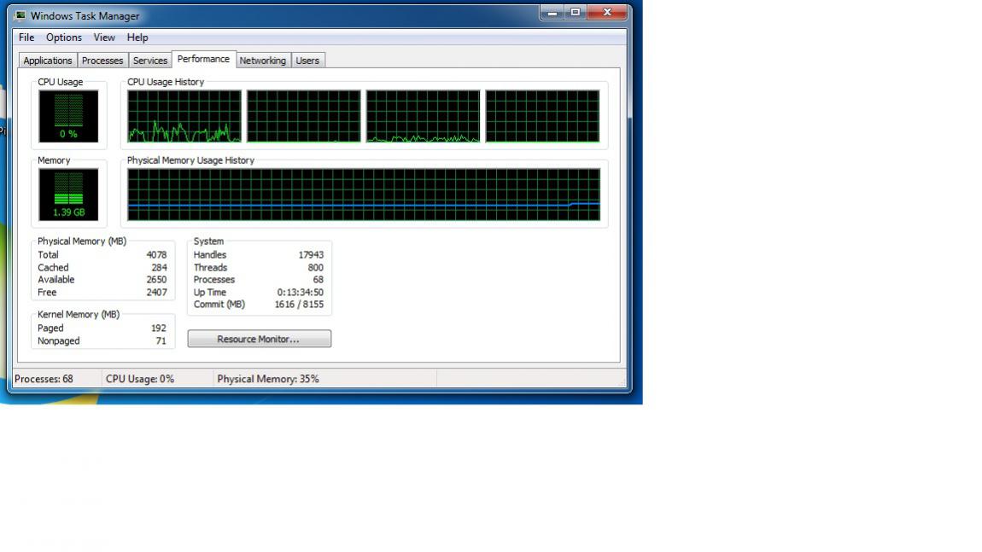Viewport: 982px width, 552px height.
Task: Minimize the Task Manager window
Action: 552,13
